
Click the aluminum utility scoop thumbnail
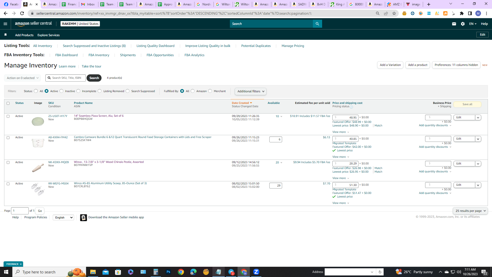pyautogui.click(x=38, y=189)
